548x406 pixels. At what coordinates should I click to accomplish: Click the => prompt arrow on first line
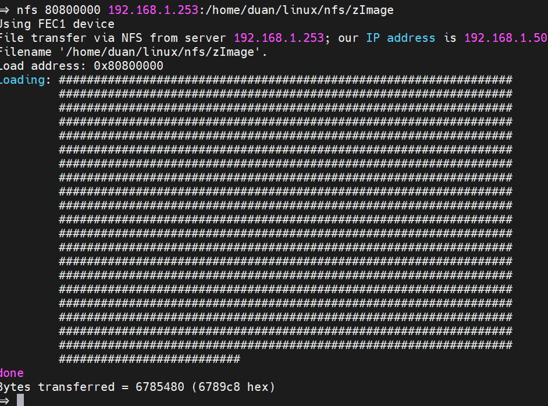(x=5, y=9)
